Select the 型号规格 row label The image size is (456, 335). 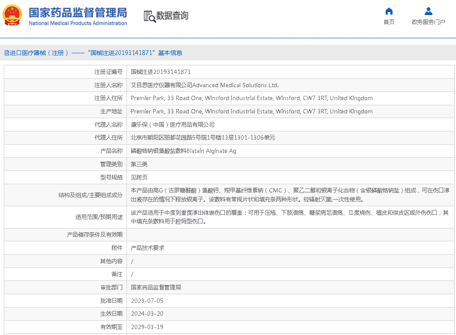[x=112, y=177]
